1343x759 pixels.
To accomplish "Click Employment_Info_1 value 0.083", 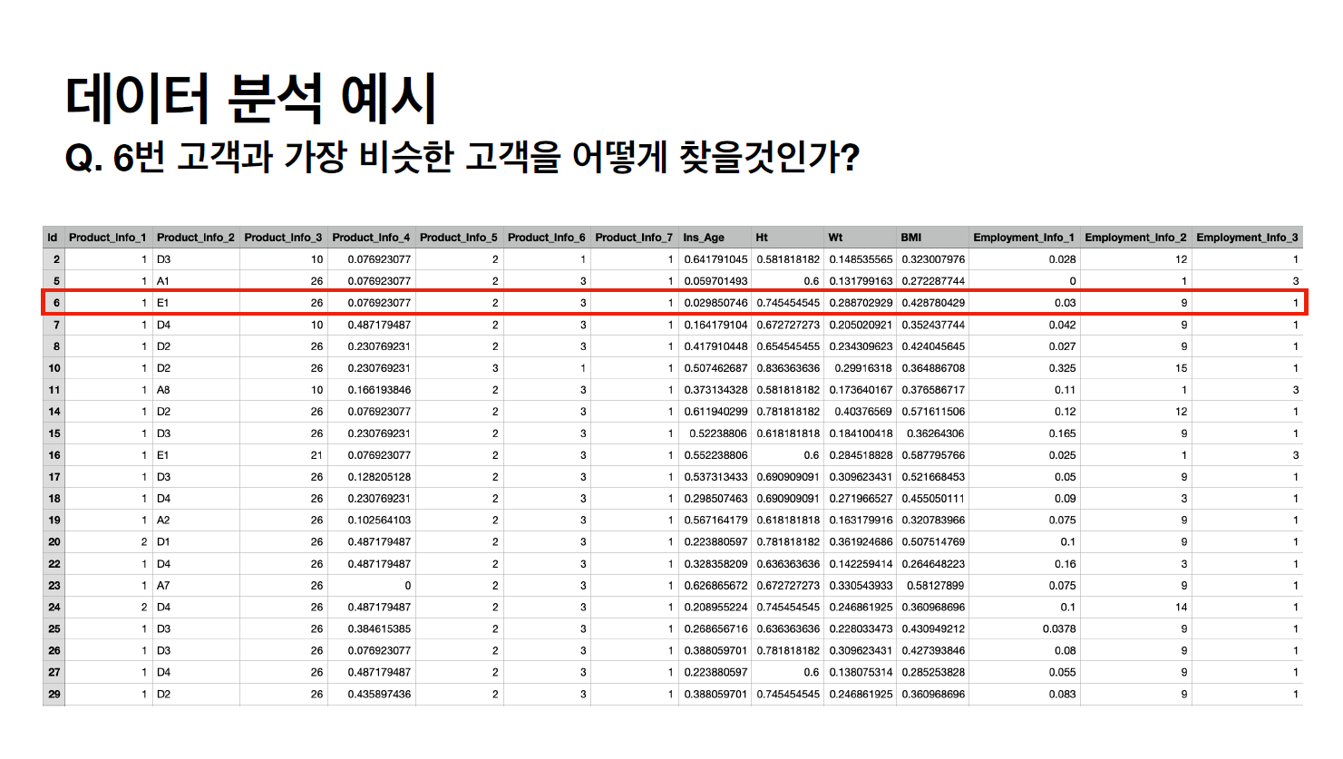I will [1062, 695].
